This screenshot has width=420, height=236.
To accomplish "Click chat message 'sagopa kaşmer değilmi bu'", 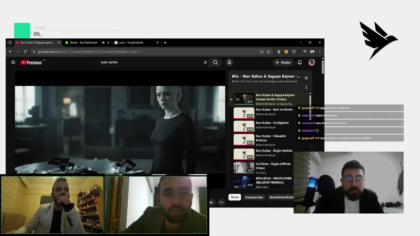I will 335,108.
